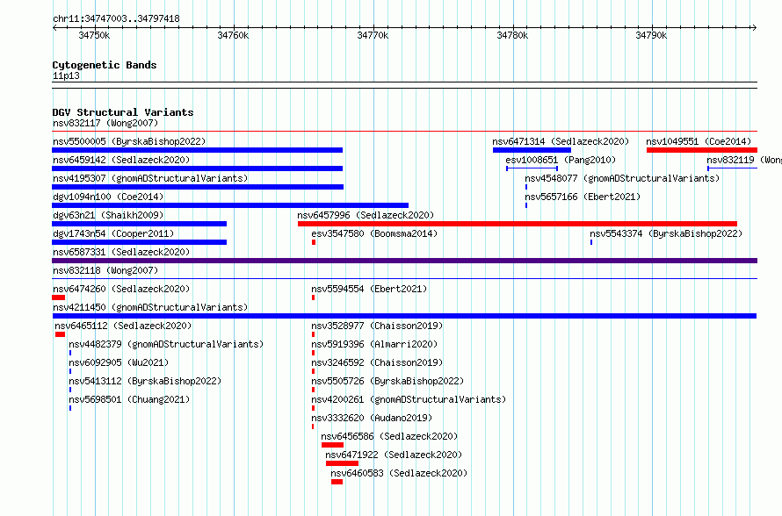
Task: Select the nsv832118 (Wong2007) label
Action: 105,270
